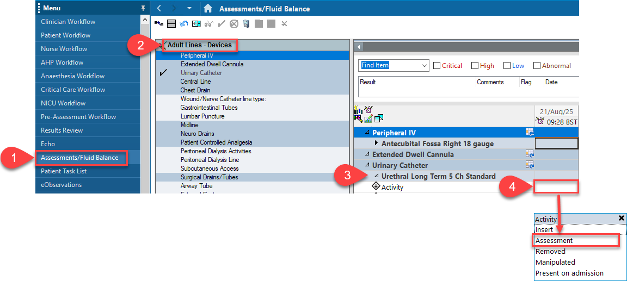Click the grey square toolbar icon
627x281 pixels.
(271, 24)
